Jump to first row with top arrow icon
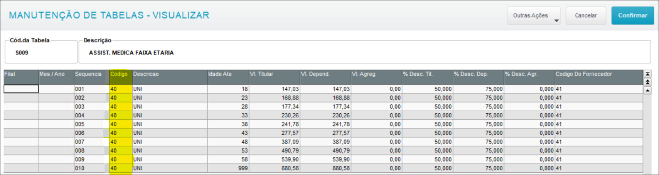This screenshot has width=659, height=175. click(647, 74)
